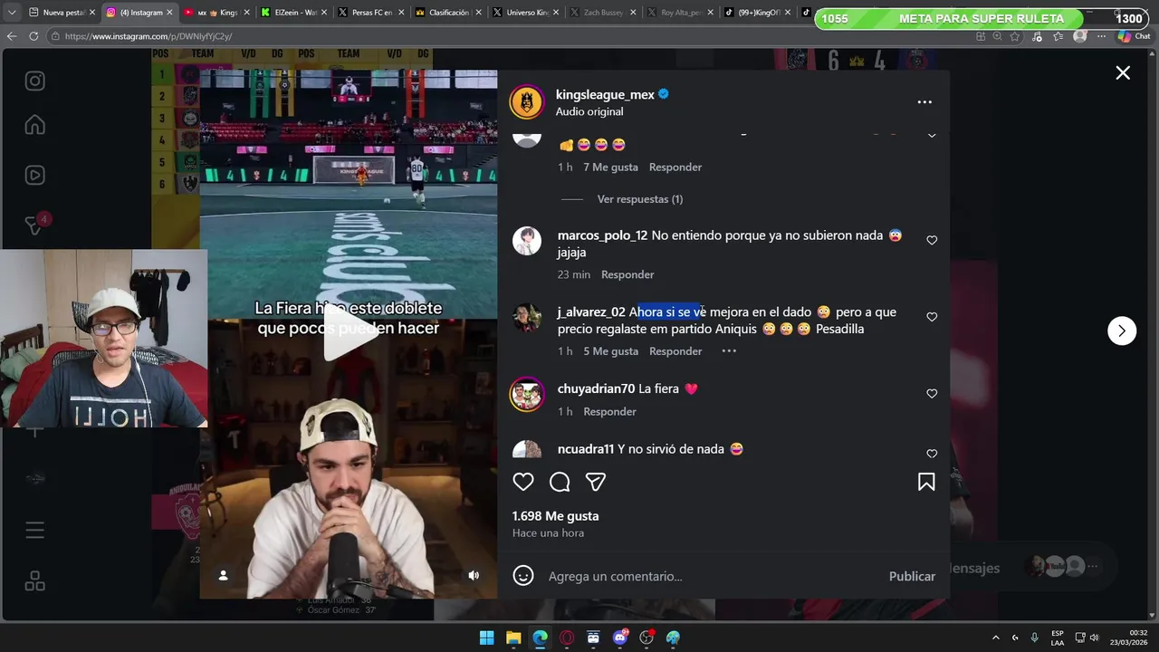Play the reel video
The width and height of the screenshot is (1159, 652).
coord(349,334)
